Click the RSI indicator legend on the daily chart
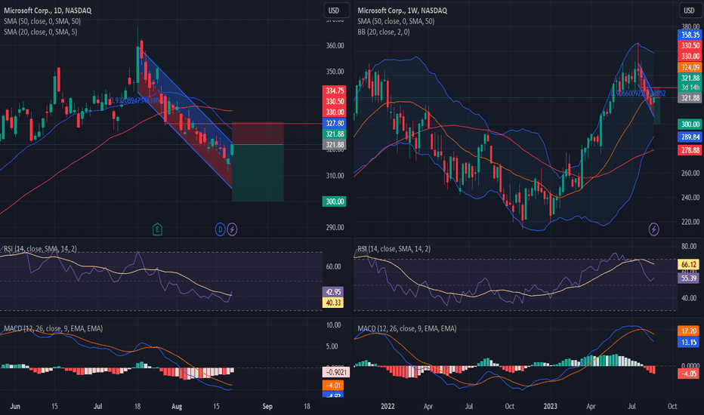This screenshot has width=704, height=415. (40, 248)
